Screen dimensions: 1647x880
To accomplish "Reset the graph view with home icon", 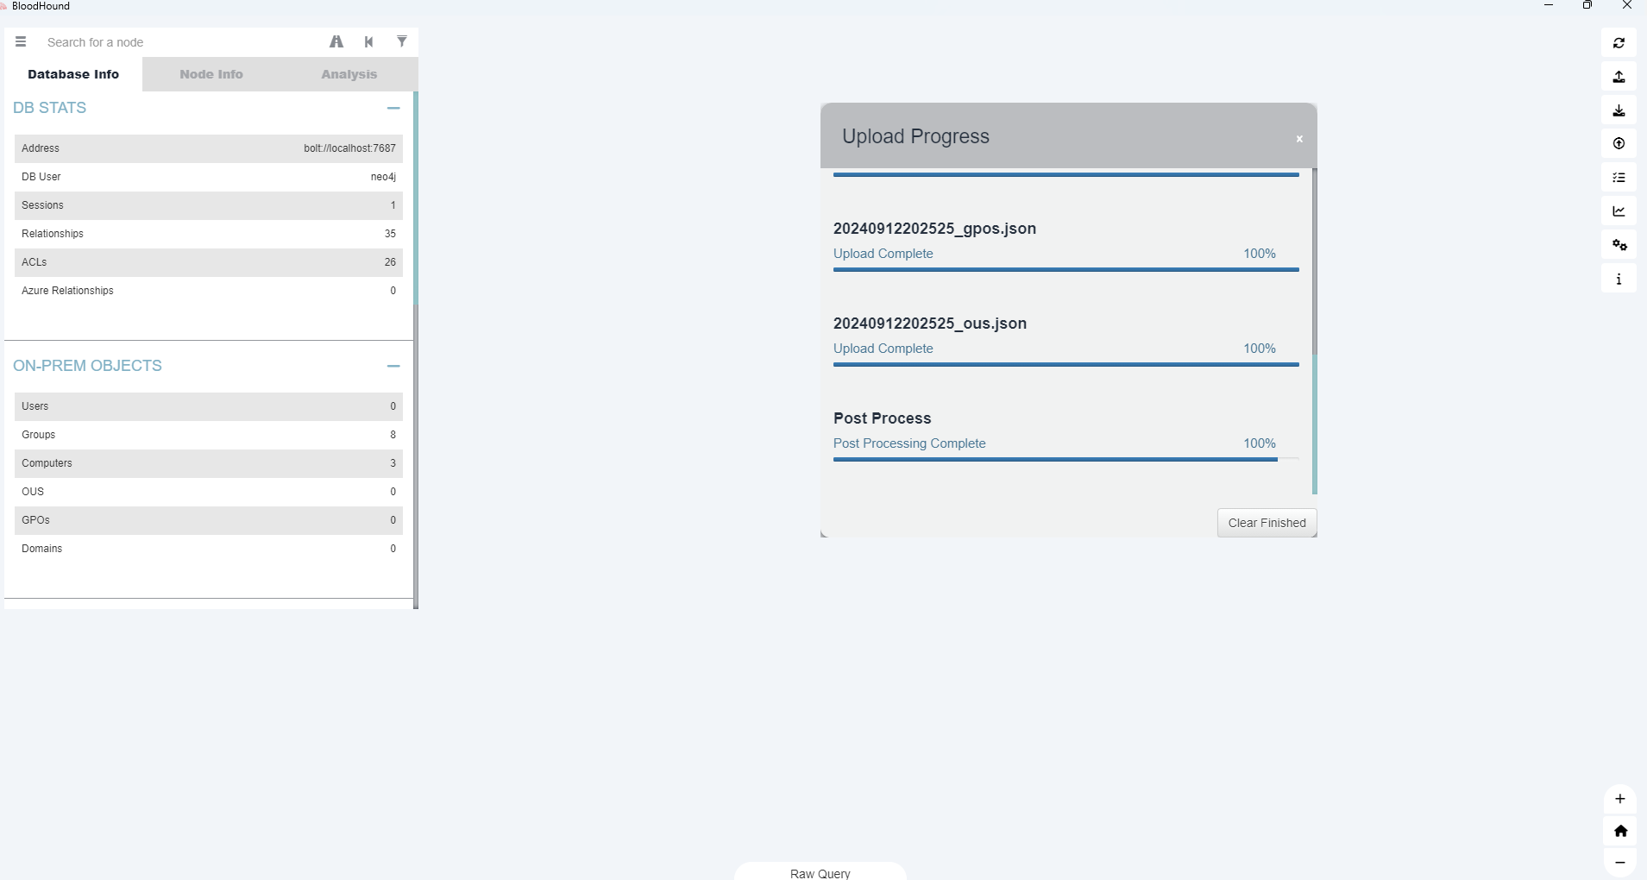I will click(1619, 831).
